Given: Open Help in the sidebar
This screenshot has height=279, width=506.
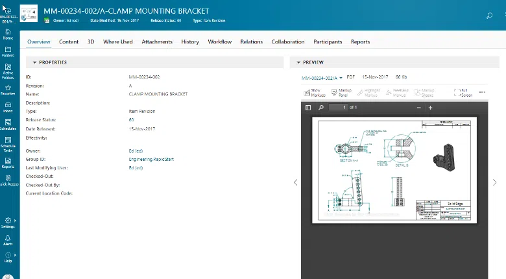Looking at the screenshot, I should tap(8, 258).
